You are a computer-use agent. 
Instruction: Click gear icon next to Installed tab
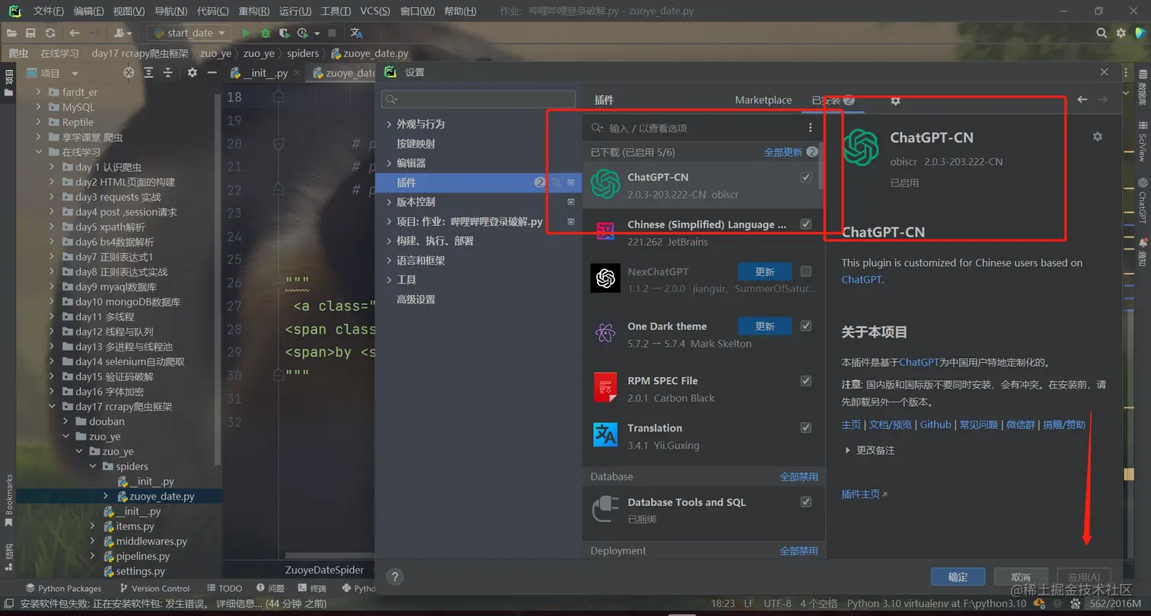pos(895,100)
